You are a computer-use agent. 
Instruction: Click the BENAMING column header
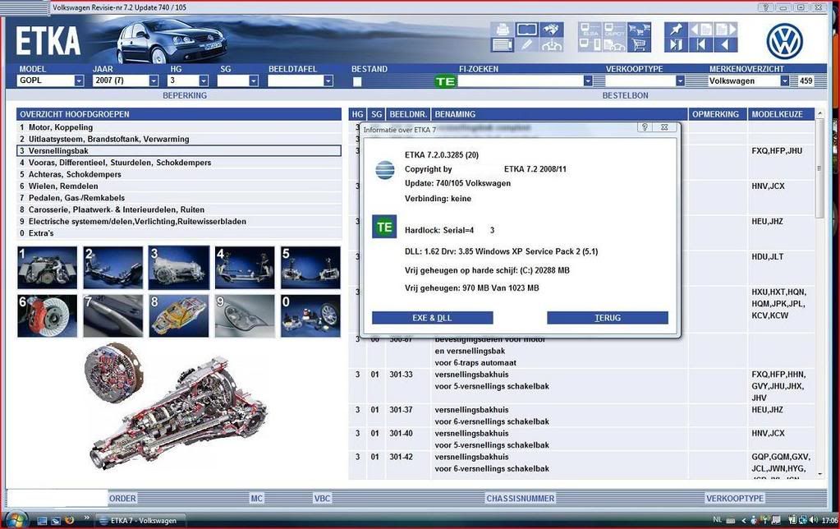[x=559, y=114]
